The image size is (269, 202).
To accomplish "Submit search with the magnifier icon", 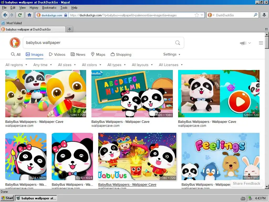I will coord(178,43).
